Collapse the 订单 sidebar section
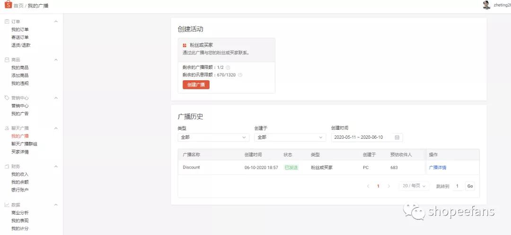 point(56,21)
